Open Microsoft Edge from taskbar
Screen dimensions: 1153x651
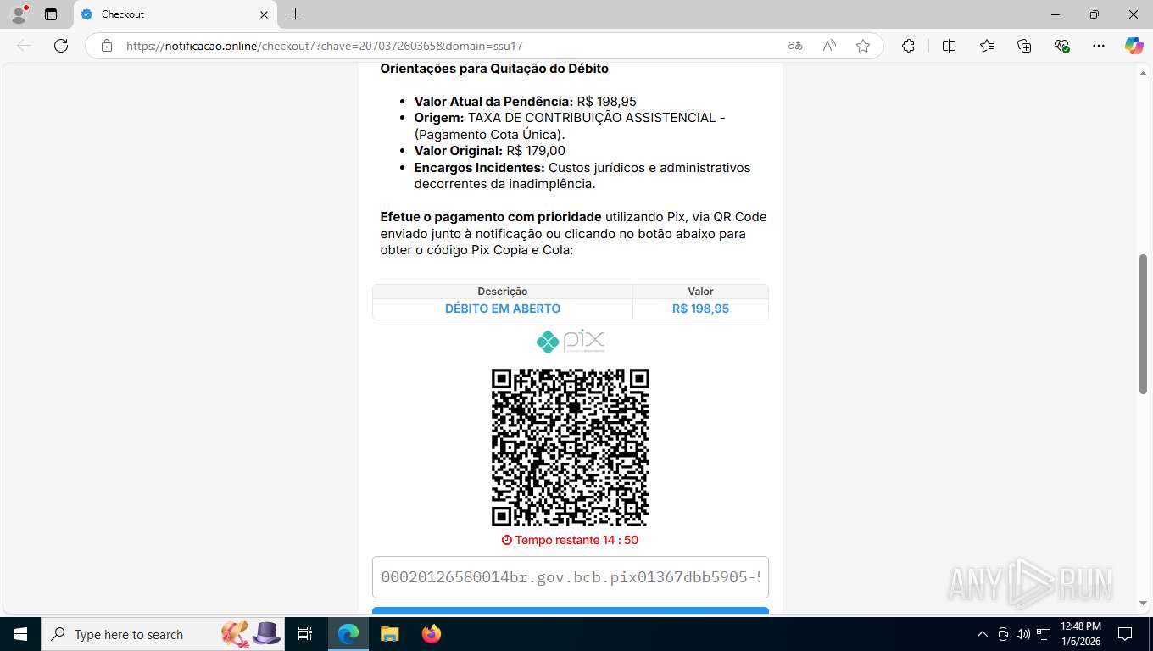tap(348, 634)
